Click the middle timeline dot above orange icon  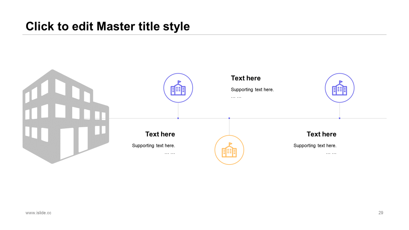point(229,118)
